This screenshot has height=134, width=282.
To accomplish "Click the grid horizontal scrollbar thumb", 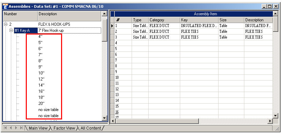I will [157, 121].
